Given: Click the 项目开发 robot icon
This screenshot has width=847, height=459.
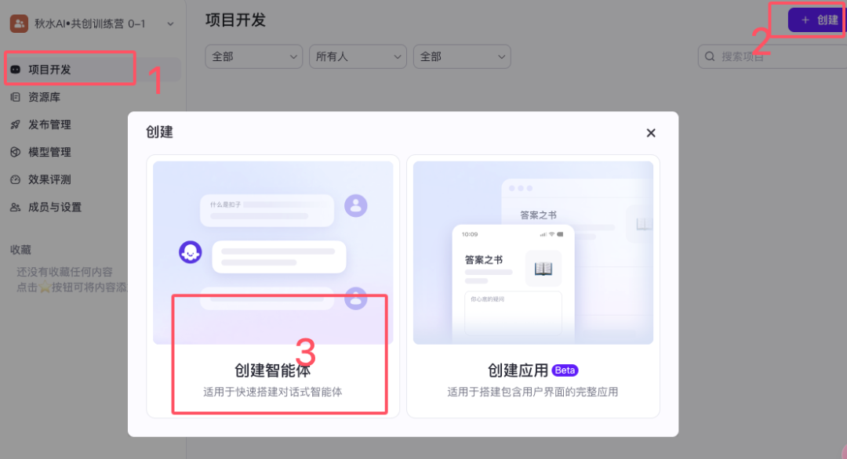Looking at the screenshot, I should (x=15, y=70).
